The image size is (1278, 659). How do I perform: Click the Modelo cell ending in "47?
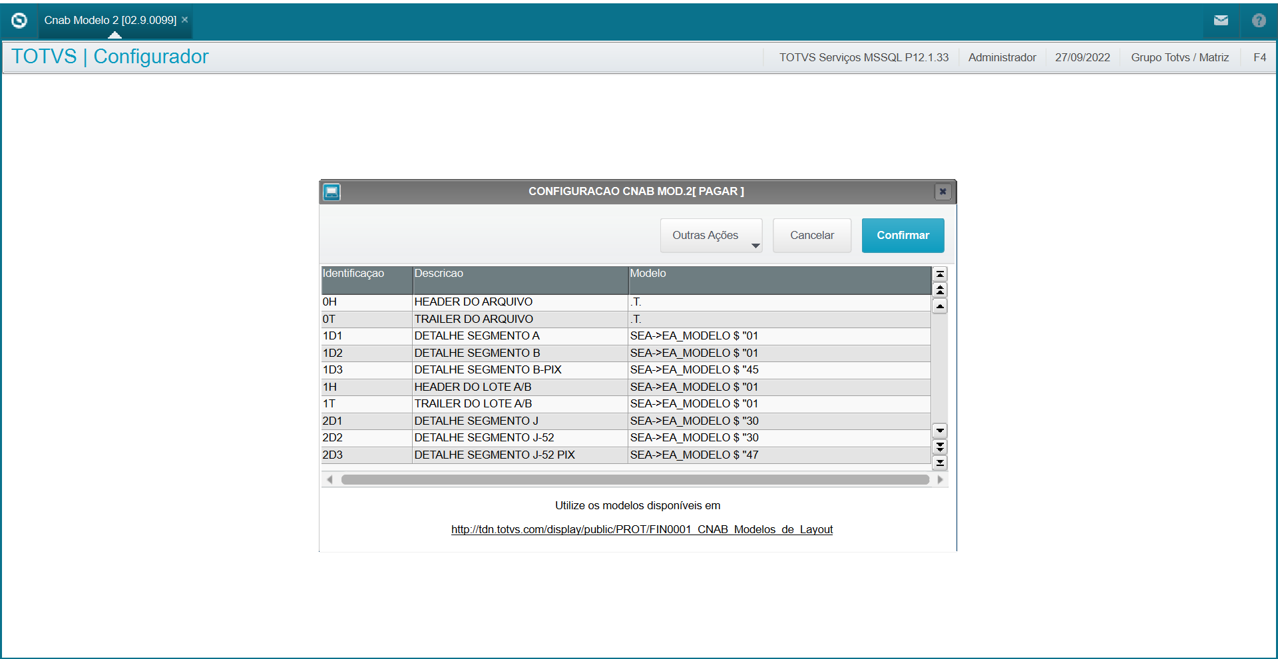(779, 455)
